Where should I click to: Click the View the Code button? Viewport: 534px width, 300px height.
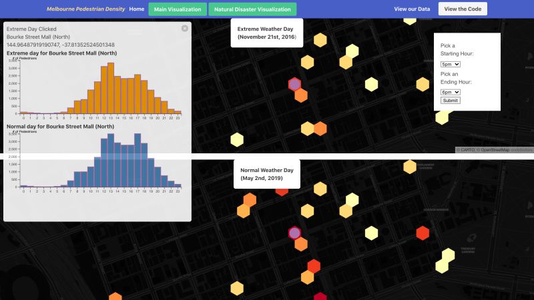[x=463, y=9]
